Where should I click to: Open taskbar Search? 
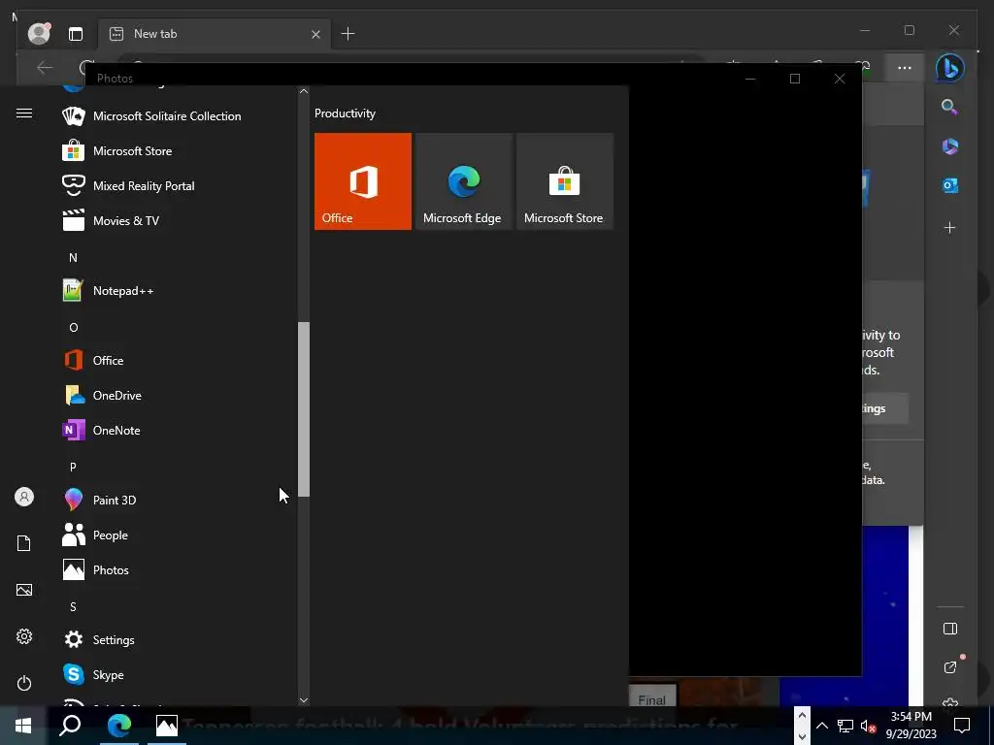(x=70, y=726)
